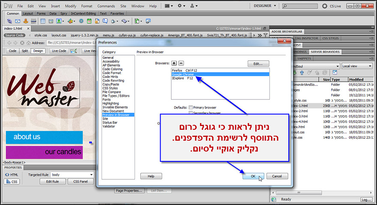Click the Server-Side Include icon
Image resolution: width=377 pixels, height=205 pixels.
point(97,21)
